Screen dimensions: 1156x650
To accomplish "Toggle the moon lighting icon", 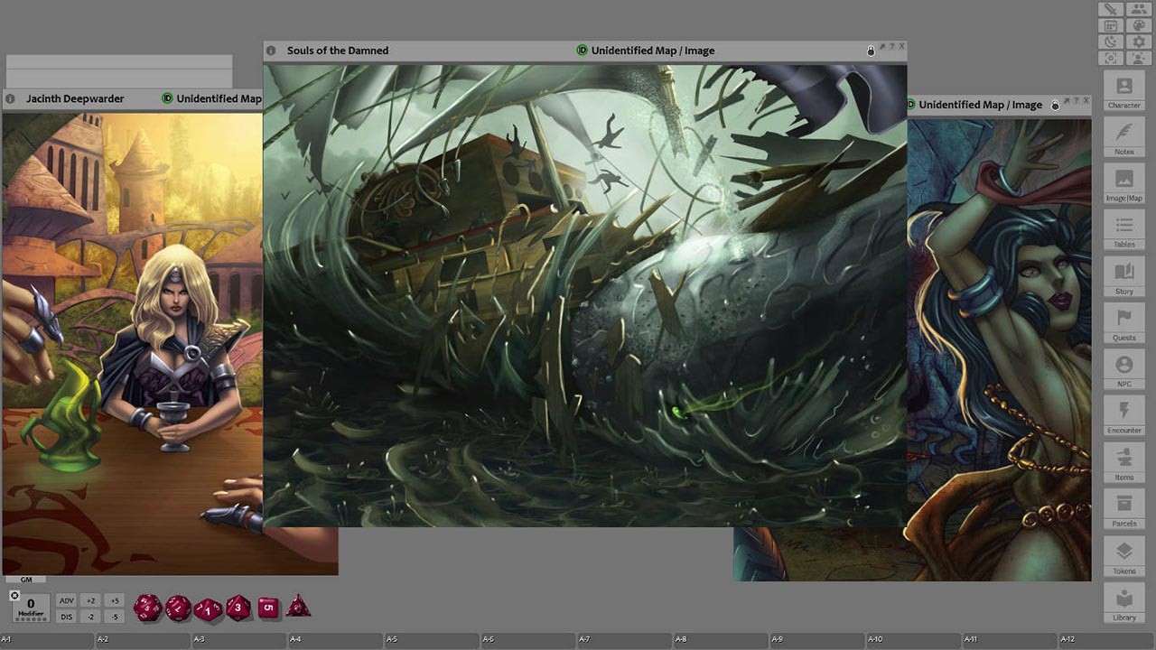I will (x=1111, y=41).
